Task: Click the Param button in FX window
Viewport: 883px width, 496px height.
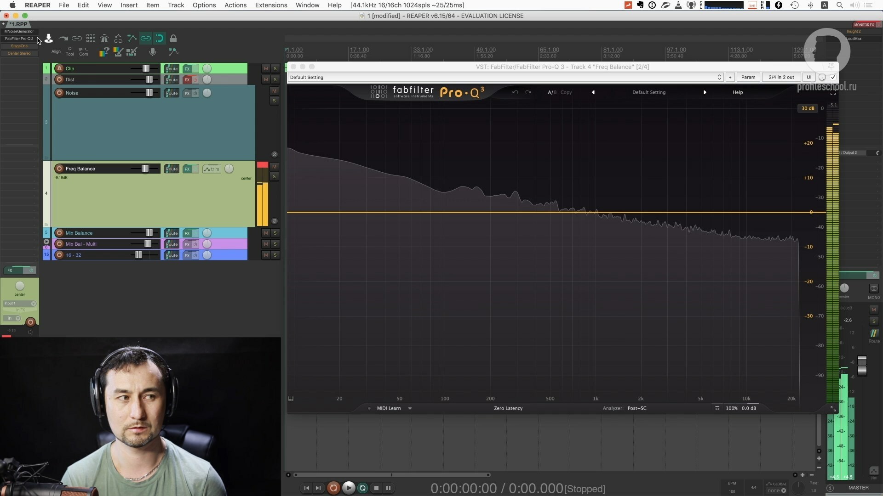Action: click(748, 77)
